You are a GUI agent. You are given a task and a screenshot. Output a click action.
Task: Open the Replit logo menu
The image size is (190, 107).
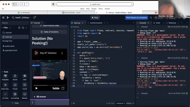pyautogui.click(x=8, y=18)
